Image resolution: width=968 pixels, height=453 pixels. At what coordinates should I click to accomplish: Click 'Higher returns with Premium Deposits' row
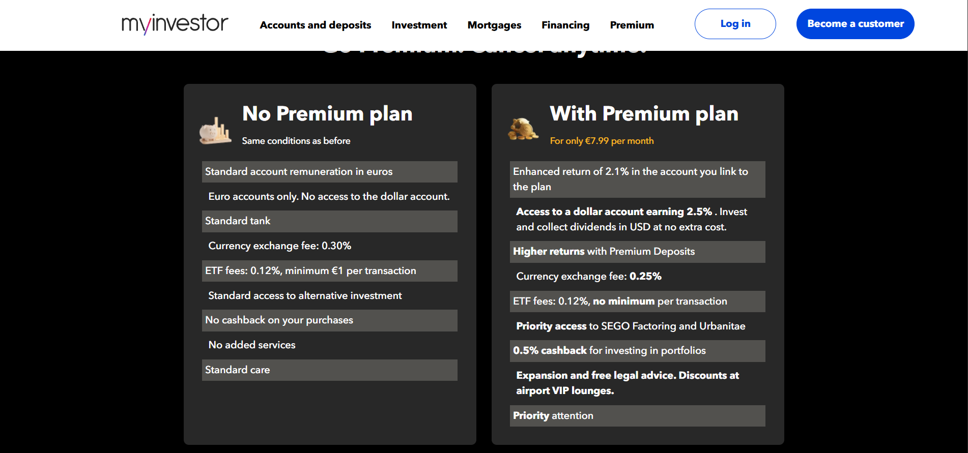(x=637, y=252)
